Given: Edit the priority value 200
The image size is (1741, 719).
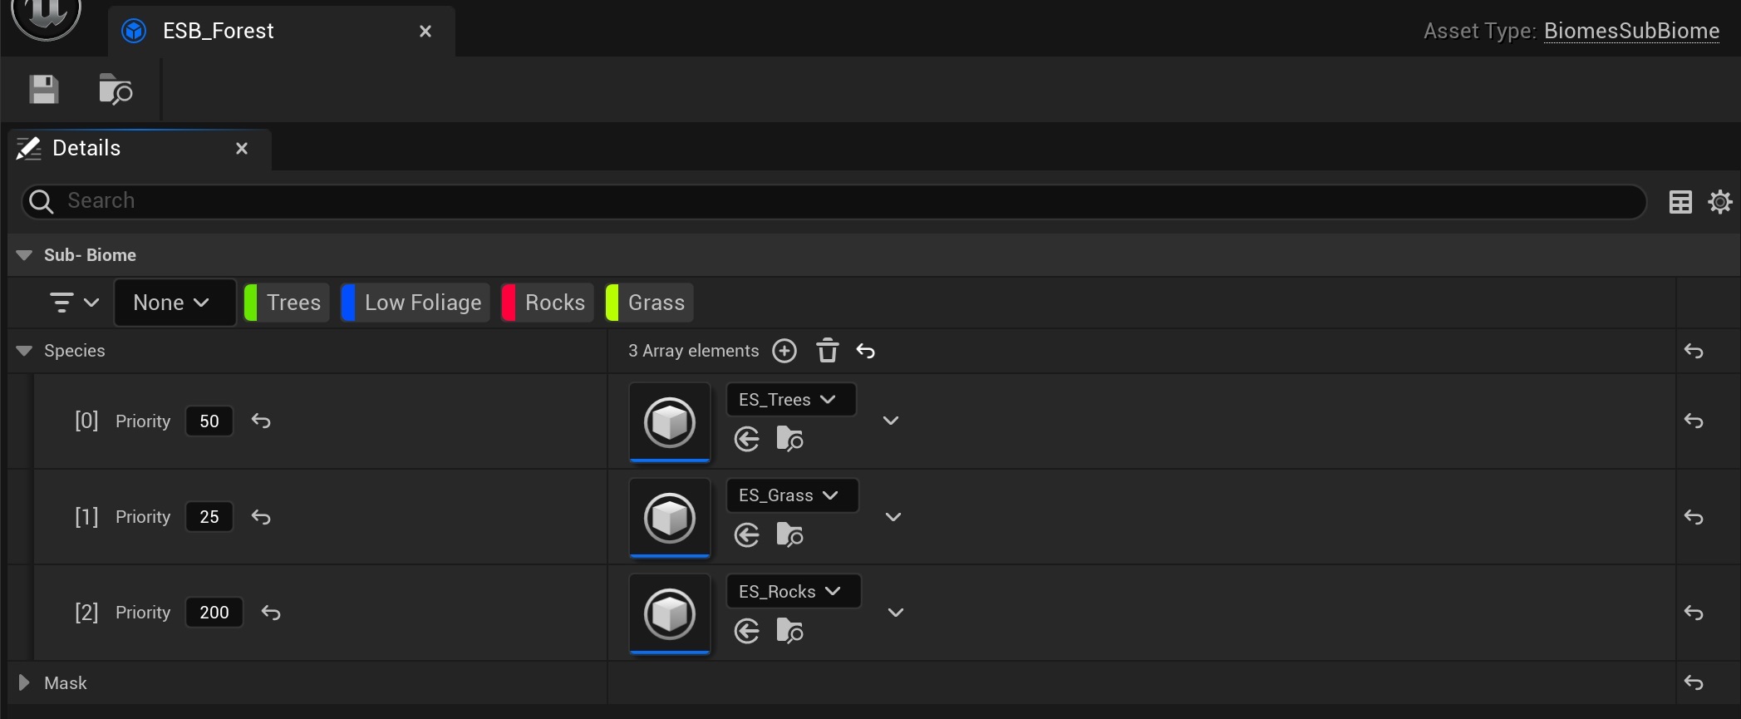Looking at the screenshot, I should [x=214, y=613].
